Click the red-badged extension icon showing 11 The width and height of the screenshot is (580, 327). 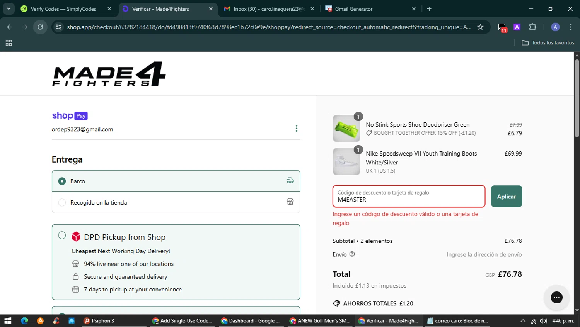tap(502, 27)
